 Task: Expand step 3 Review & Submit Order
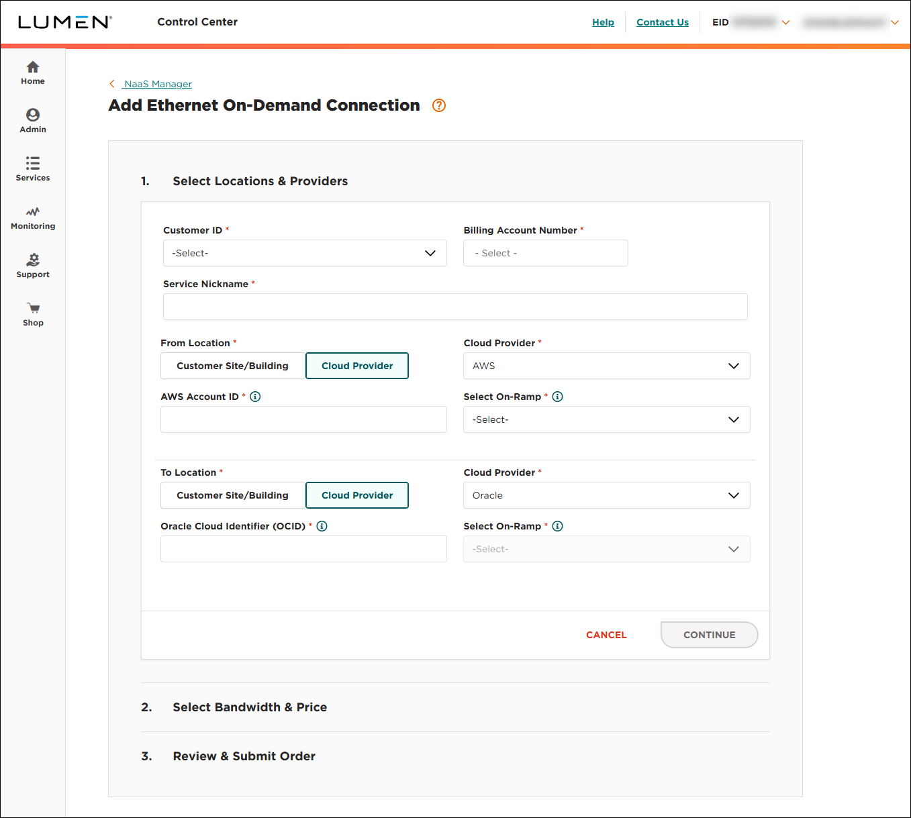coord(244,756)
